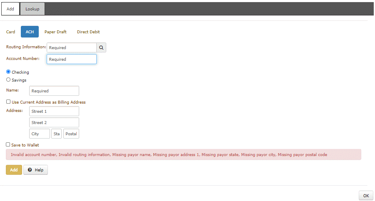Click the Name required text field

pos(54,91)
